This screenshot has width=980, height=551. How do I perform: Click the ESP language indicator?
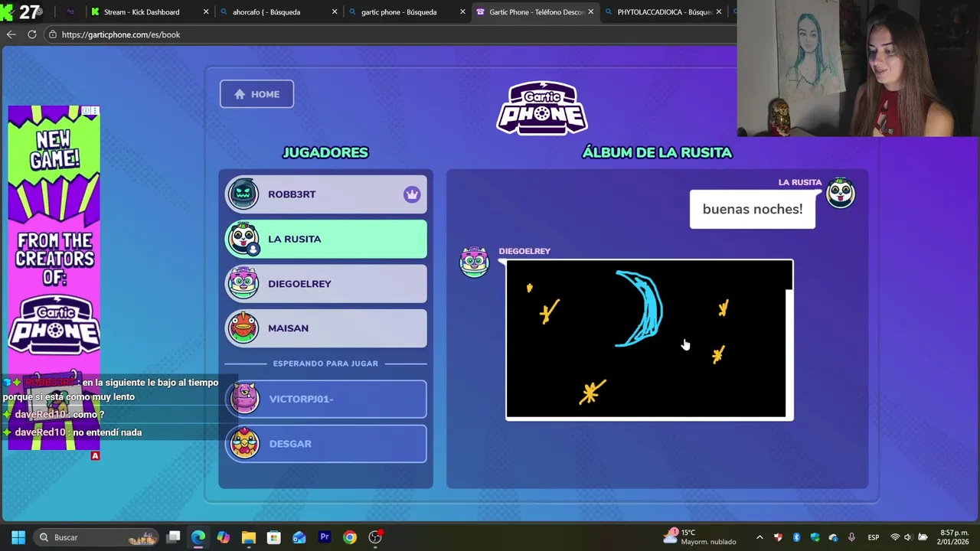click(x=874, y=537)
